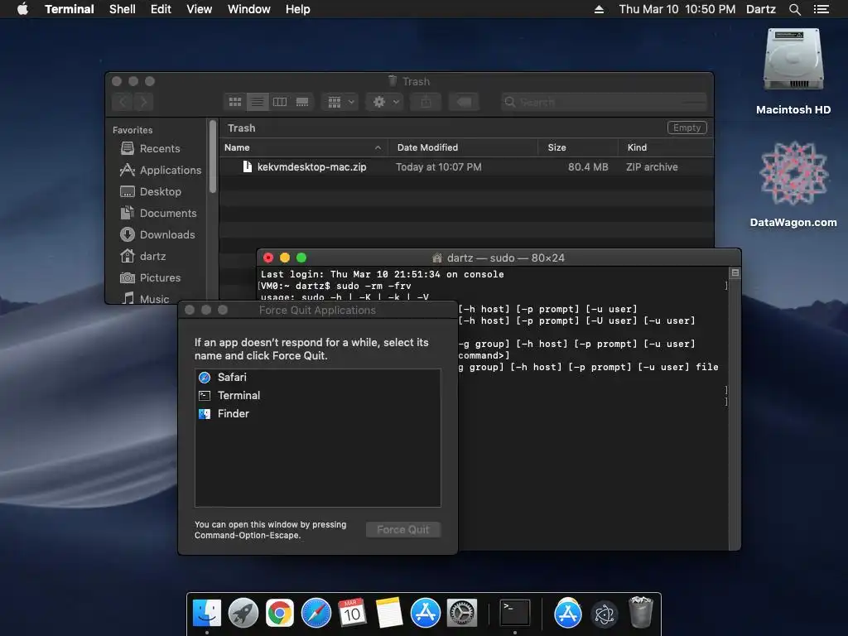Open Calendar from the Dock
Screen dimensions: 848x636
pos(352,613)
